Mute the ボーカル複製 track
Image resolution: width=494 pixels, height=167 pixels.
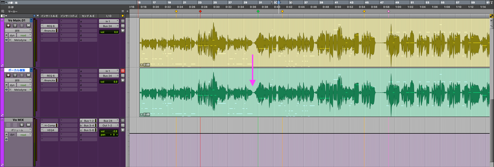(28, 75)
